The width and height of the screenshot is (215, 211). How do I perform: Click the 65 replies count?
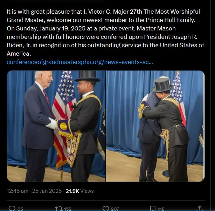pos(20,209)
